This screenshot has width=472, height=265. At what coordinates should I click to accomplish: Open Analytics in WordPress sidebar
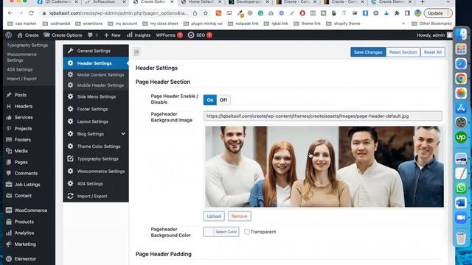click(x=24, y=233)
